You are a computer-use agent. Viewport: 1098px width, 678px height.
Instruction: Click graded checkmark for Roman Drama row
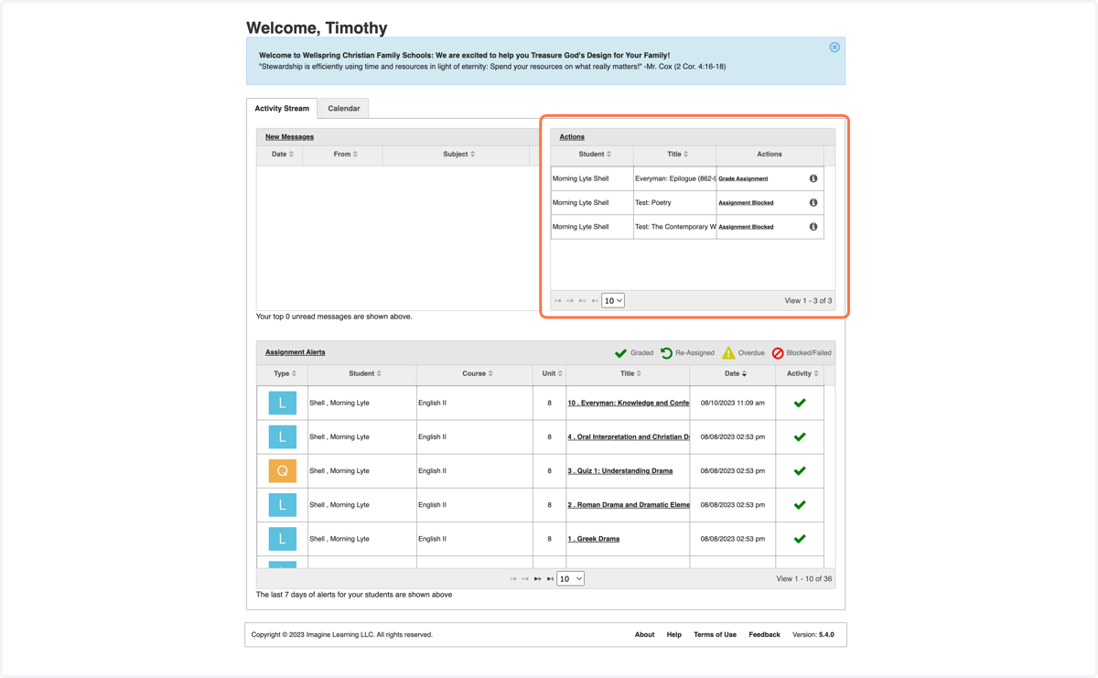tap(800, 505)
